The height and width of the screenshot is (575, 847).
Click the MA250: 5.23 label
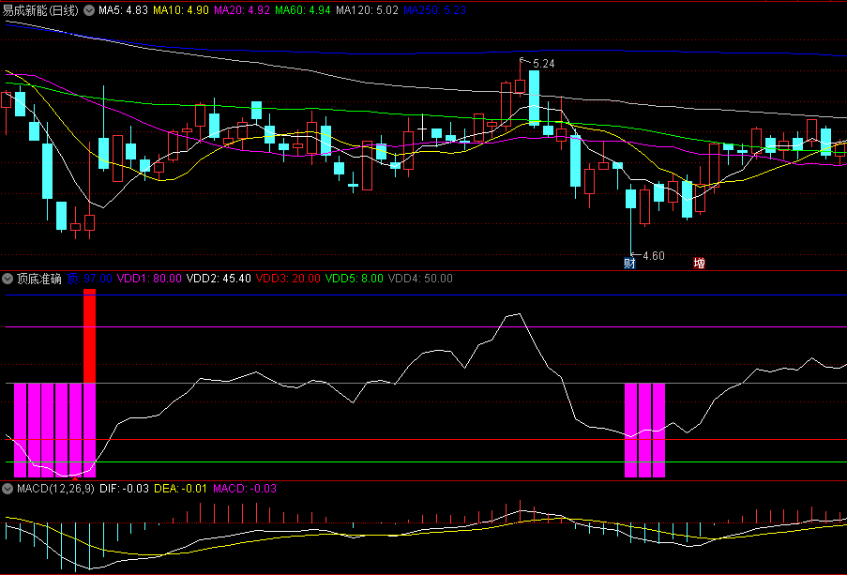435,10
